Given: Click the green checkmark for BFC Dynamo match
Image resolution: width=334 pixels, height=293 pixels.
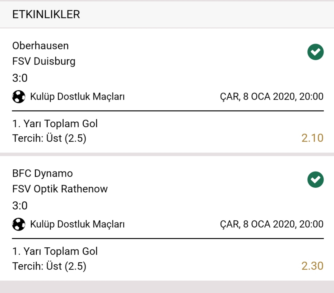Looking at the screenshot, I should pos(315,180).
